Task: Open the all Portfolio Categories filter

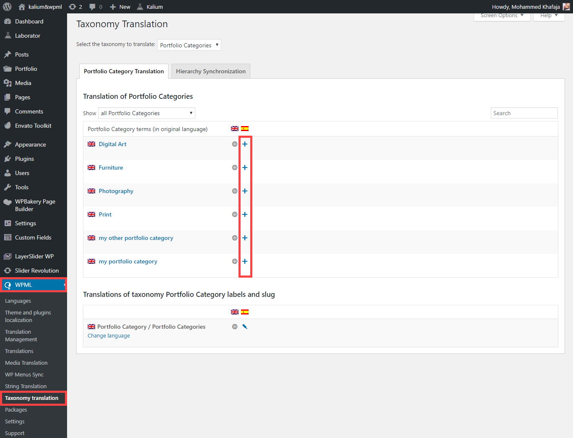Action: (147, 113)
